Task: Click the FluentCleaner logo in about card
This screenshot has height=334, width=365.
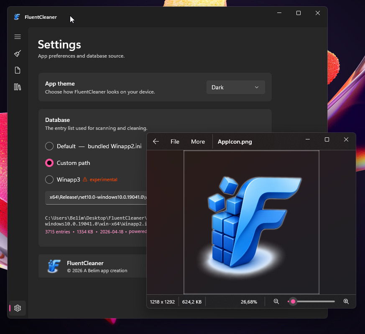Action: coord(54,266)
